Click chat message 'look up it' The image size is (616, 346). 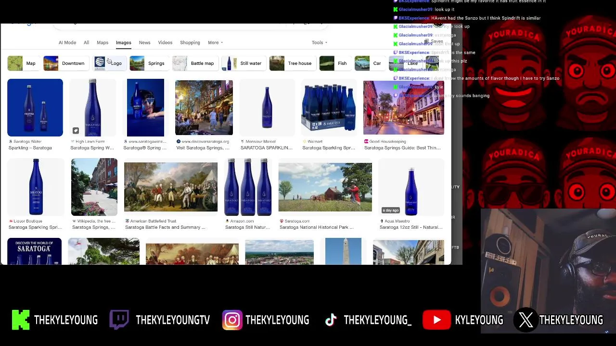pyautogui.click(x=444, y=10)
